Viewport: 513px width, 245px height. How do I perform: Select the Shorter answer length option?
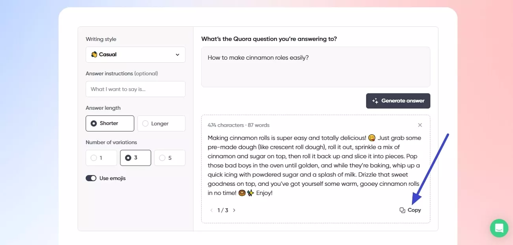coord(110,123)
